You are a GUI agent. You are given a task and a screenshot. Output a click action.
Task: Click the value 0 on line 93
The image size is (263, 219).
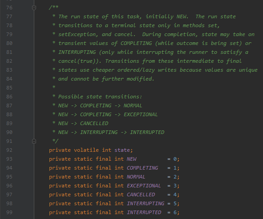click(x=175, y=159)
